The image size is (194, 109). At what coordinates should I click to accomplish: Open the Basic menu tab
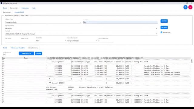5,8
